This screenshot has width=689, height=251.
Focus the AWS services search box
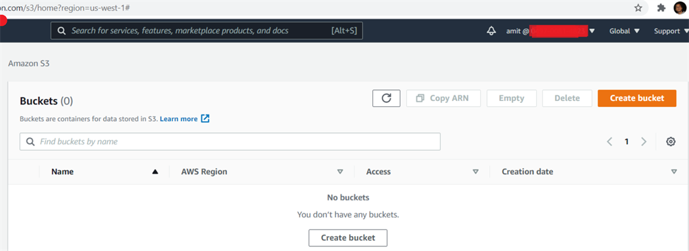point(207,31)
